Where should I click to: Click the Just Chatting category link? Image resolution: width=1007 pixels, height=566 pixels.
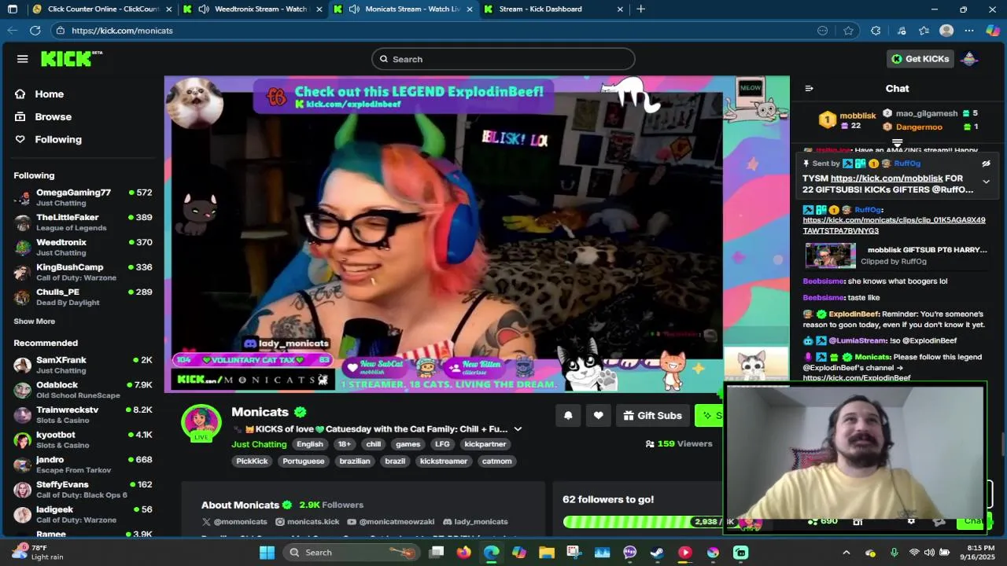point(259,444)
